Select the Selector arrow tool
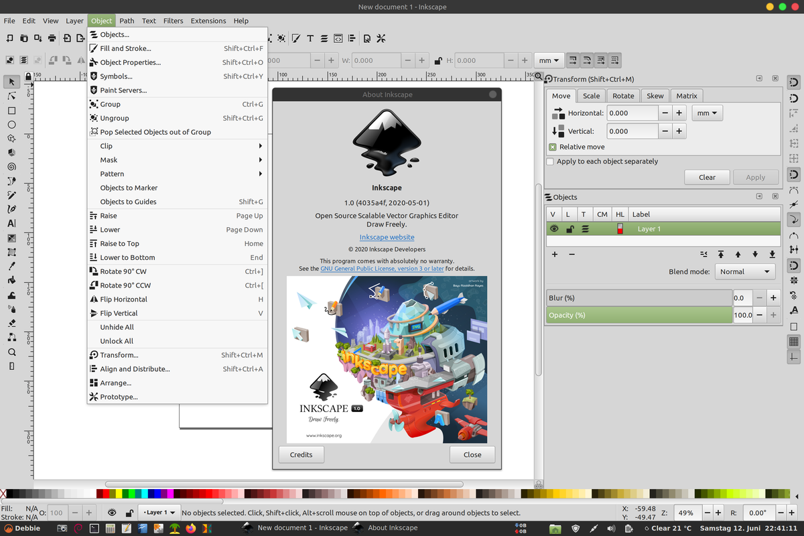The width and height of the screenshot is (804, 536). coord(11,82)
